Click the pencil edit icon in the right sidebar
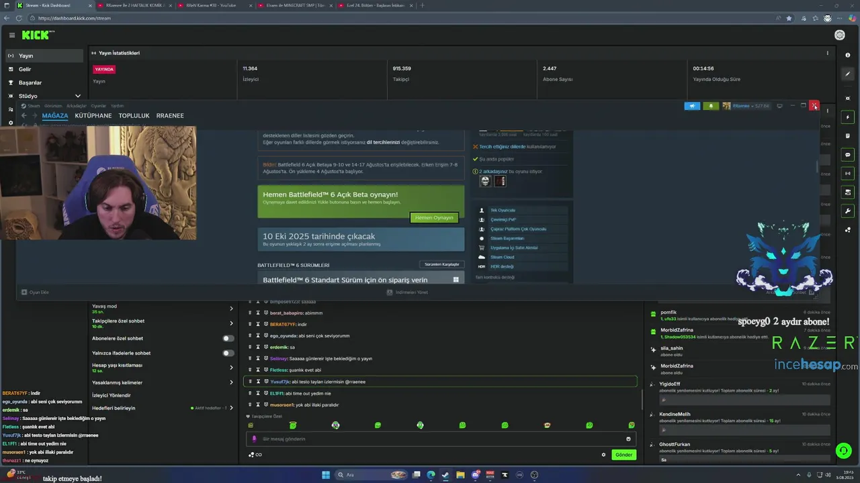The image size is (860, 483). (x=848, y=74)
